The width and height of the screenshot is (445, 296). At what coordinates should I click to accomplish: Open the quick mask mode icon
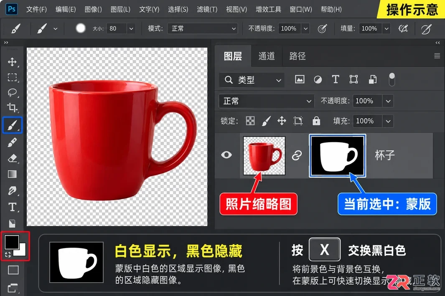pyautogui.click(x=13, y=270)
